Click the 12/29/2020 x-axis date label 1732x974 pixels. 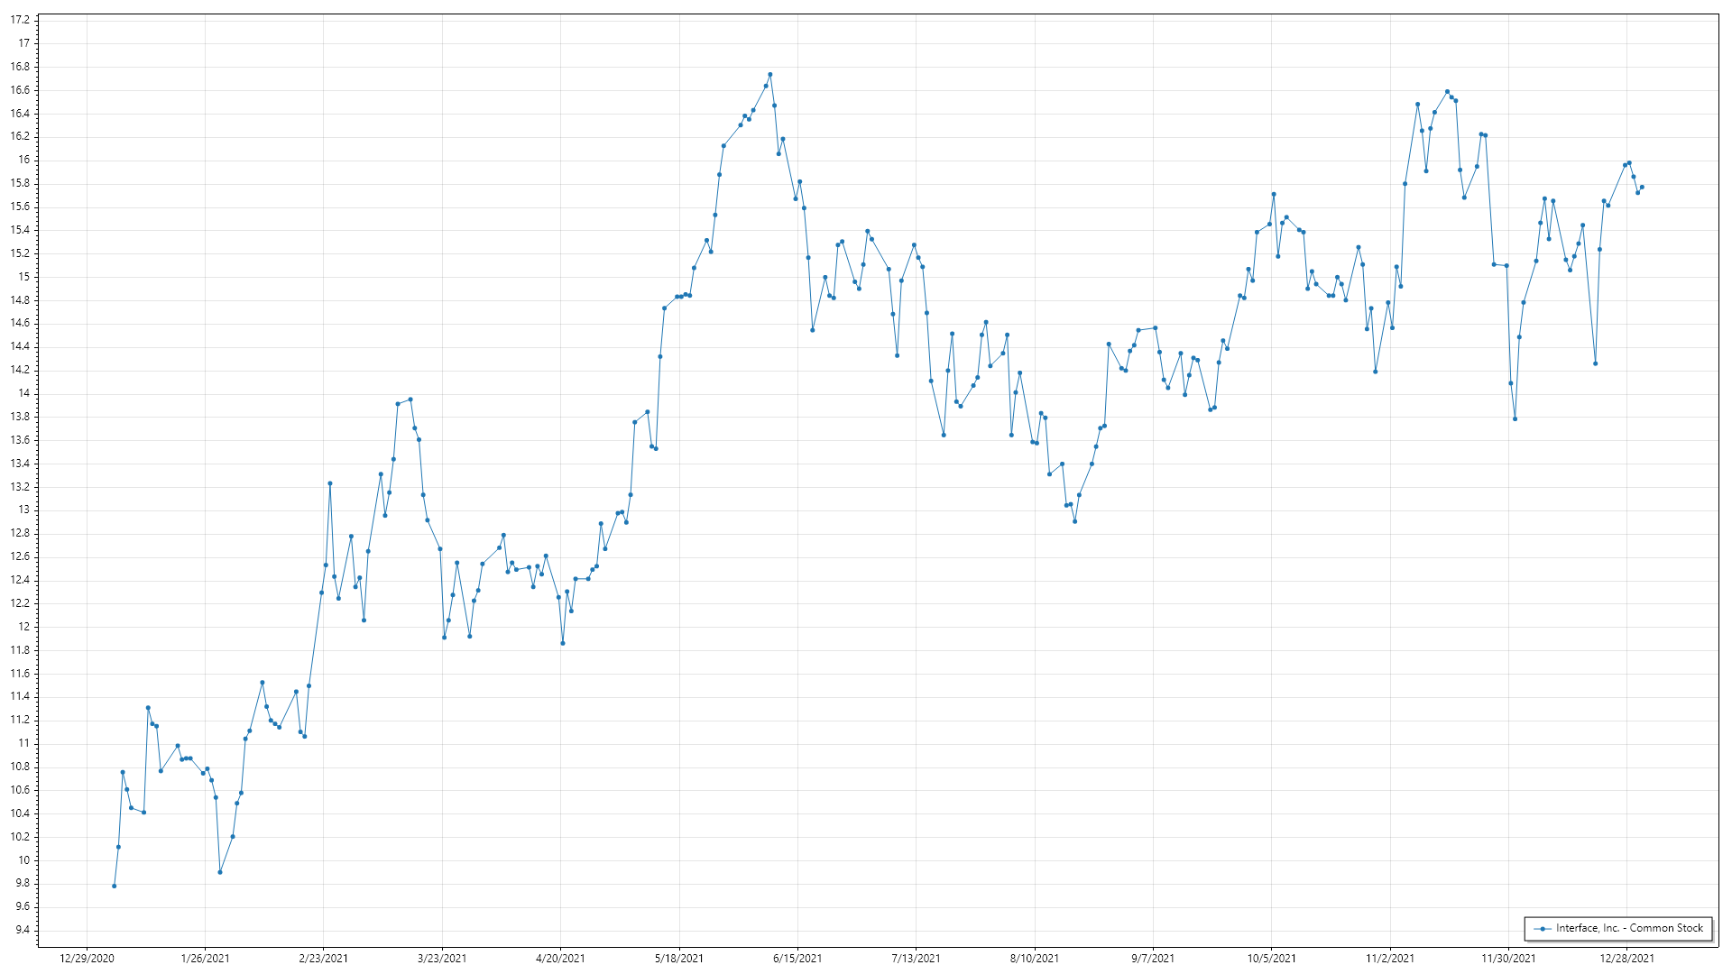[87, 959]
